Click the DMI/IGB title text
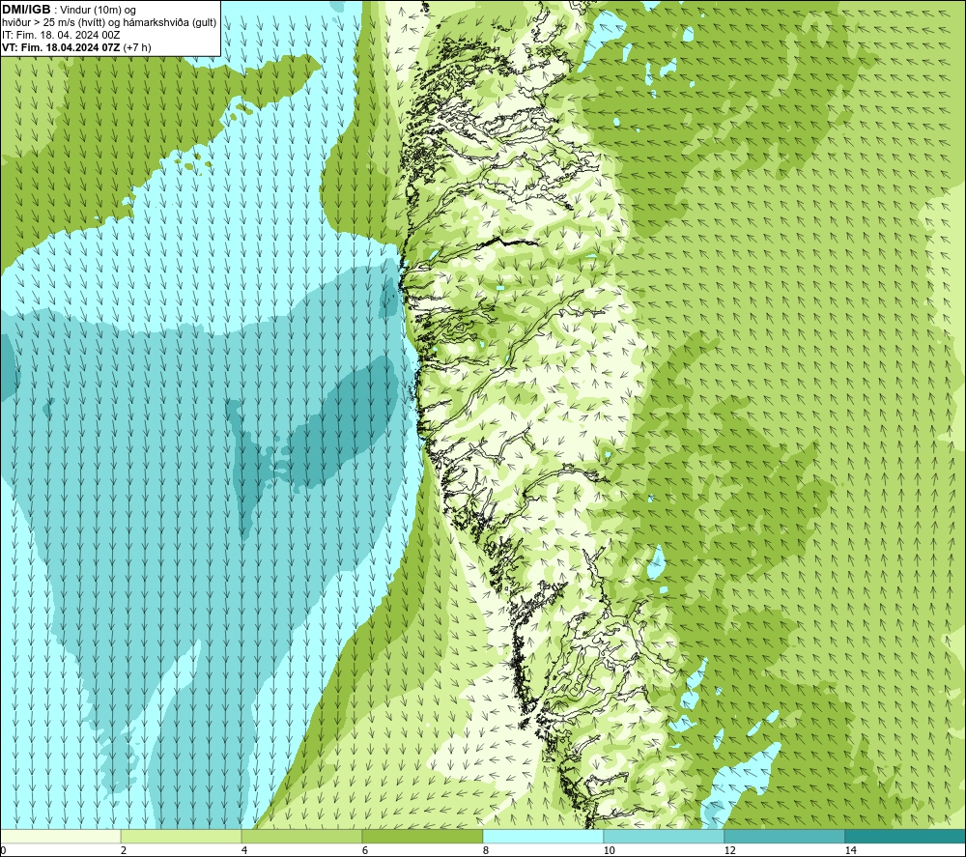Screen dimensions: 966x857 [x=26, y=10]
